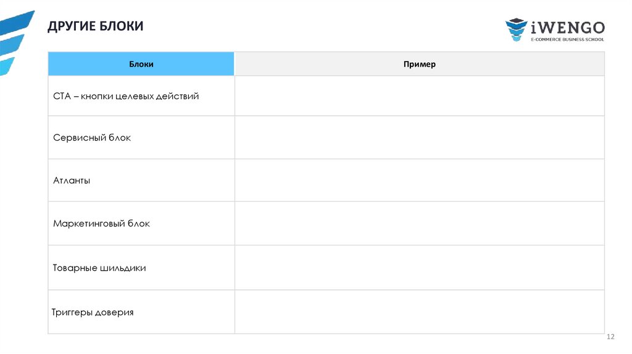The height and width of the screenshot is (354, 632).
Task: Click the Товарные шильдики row label
Action: 99,268
